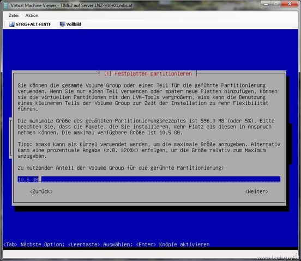Minimize the Virtual Machine Viewer window
301x261 pixels.
[x=266, y=4]
